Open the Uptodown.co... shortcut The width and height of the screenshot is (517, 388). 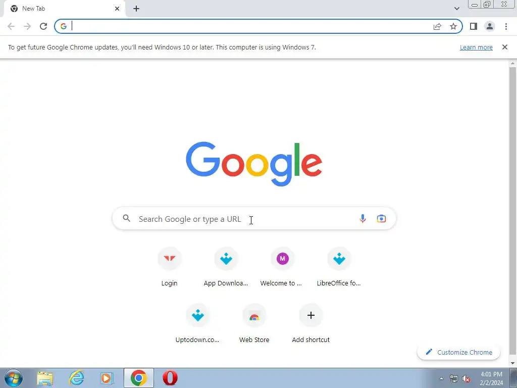(x=197, y=324)
